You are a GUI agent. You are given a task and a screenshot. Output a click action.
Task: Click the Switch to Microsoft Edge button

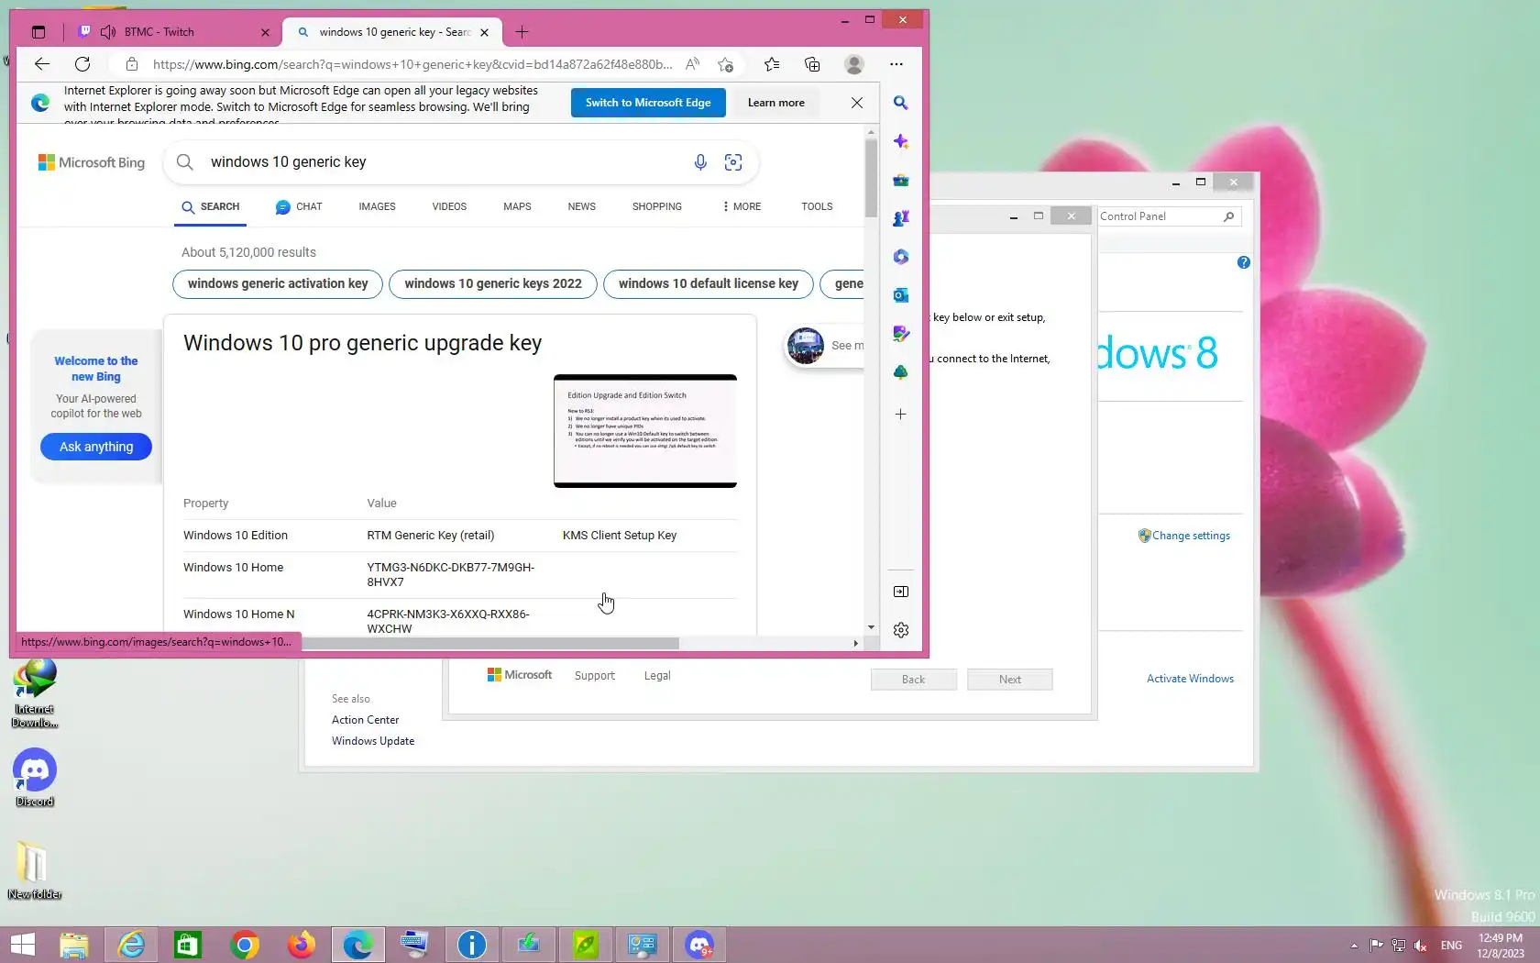648,103
